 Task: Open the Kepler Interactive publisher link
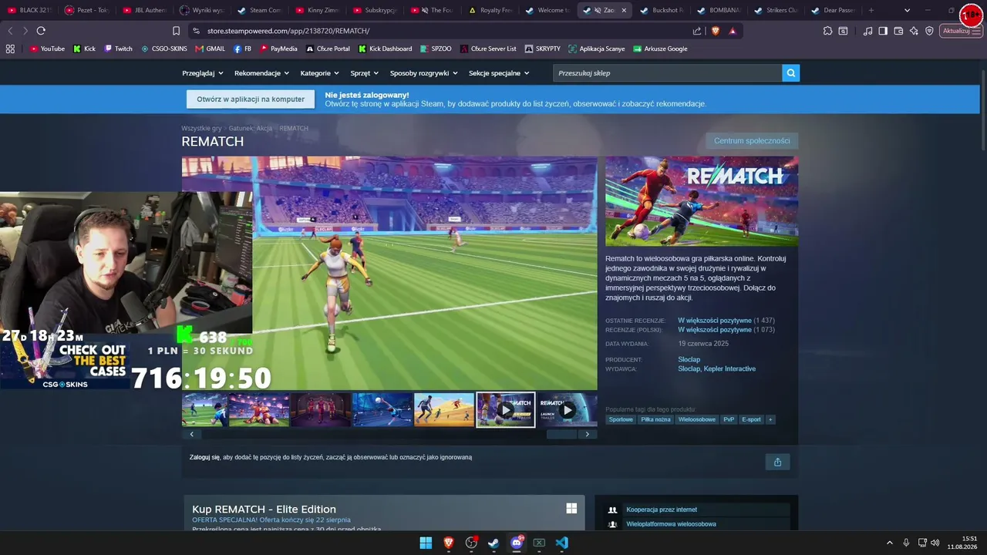click(729, 368)
